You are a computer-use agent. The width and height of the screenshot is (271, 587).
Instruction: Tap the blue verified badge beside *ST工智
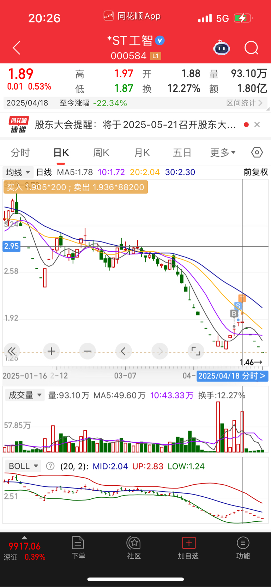[x=160, y=41]
